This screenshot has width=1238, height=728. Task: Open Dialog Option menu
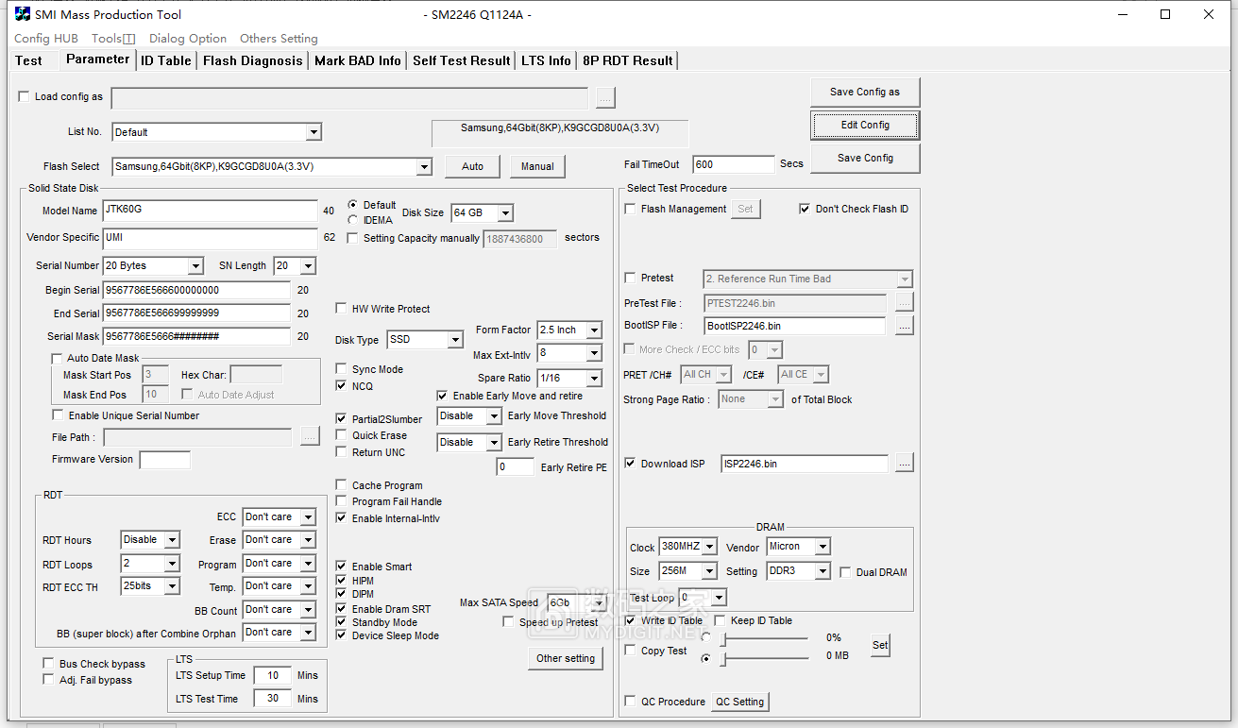[x=188, y=39]
